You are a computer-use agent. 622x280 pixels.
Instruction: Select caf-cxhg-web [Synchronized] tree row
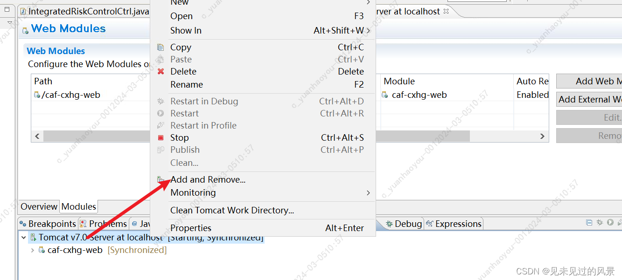pos(103,250)
